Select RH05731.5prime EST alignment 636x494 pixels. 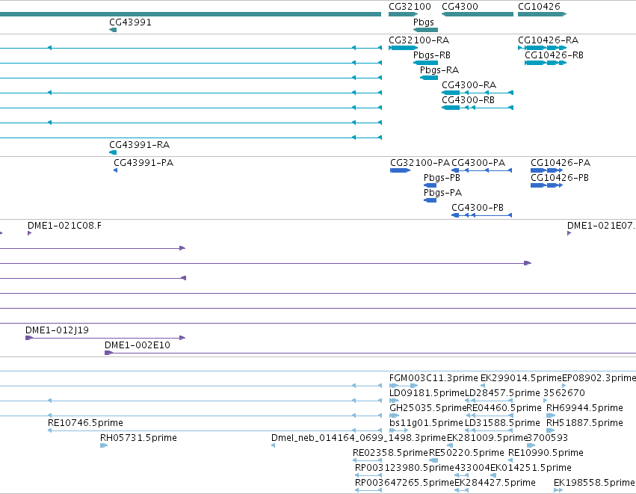coord(104,445)
